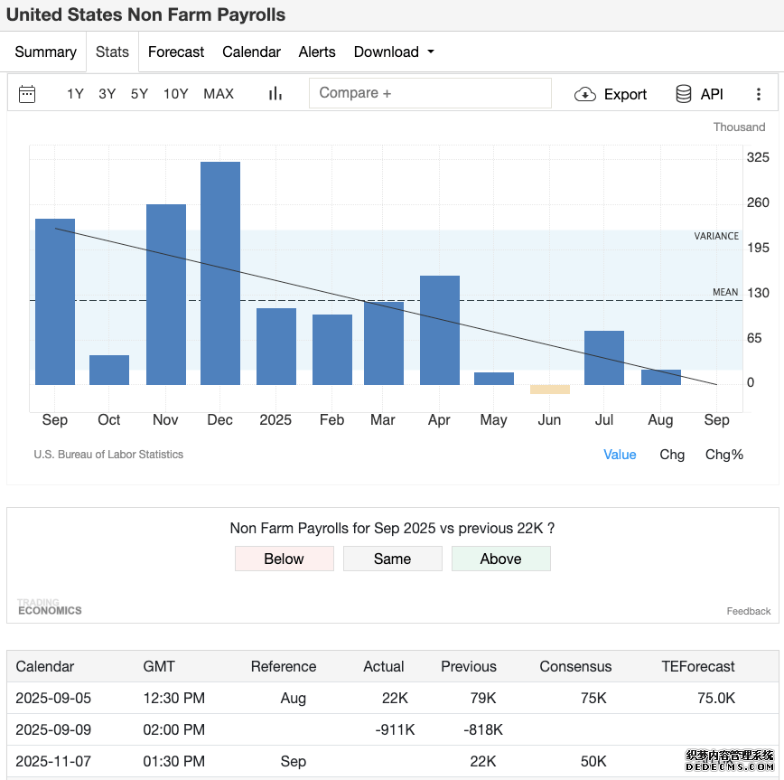Select the Alerts tab
The height and width of the screenshot is (780, 784).
(x=317, y=52)
